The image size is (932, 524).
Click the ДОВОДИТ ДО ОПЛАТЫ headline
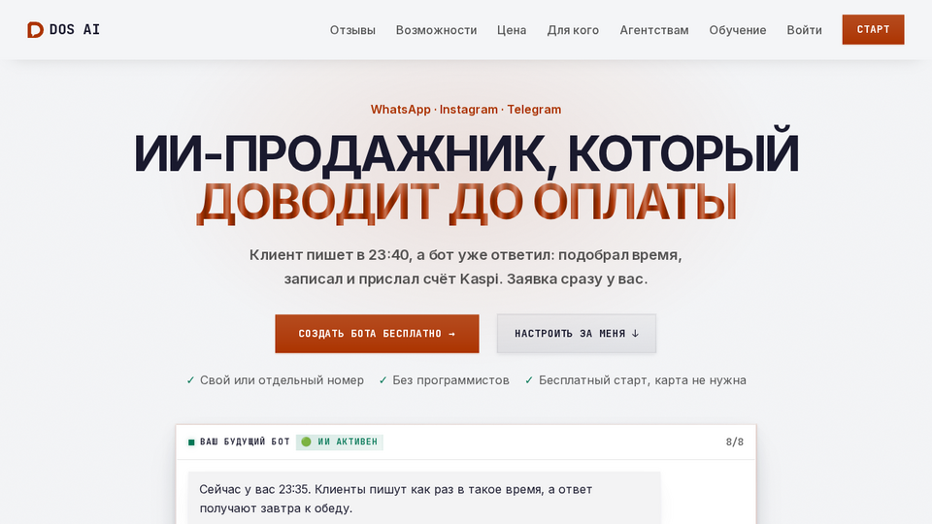(466, 203)
